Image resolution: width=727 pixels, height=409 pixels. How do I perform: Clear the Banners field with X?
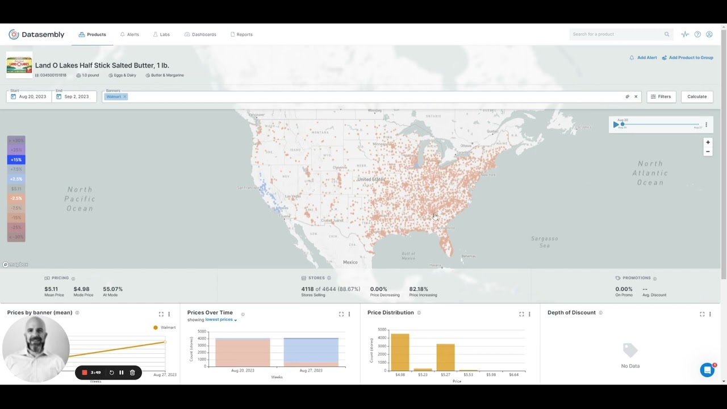pos(636,97)
